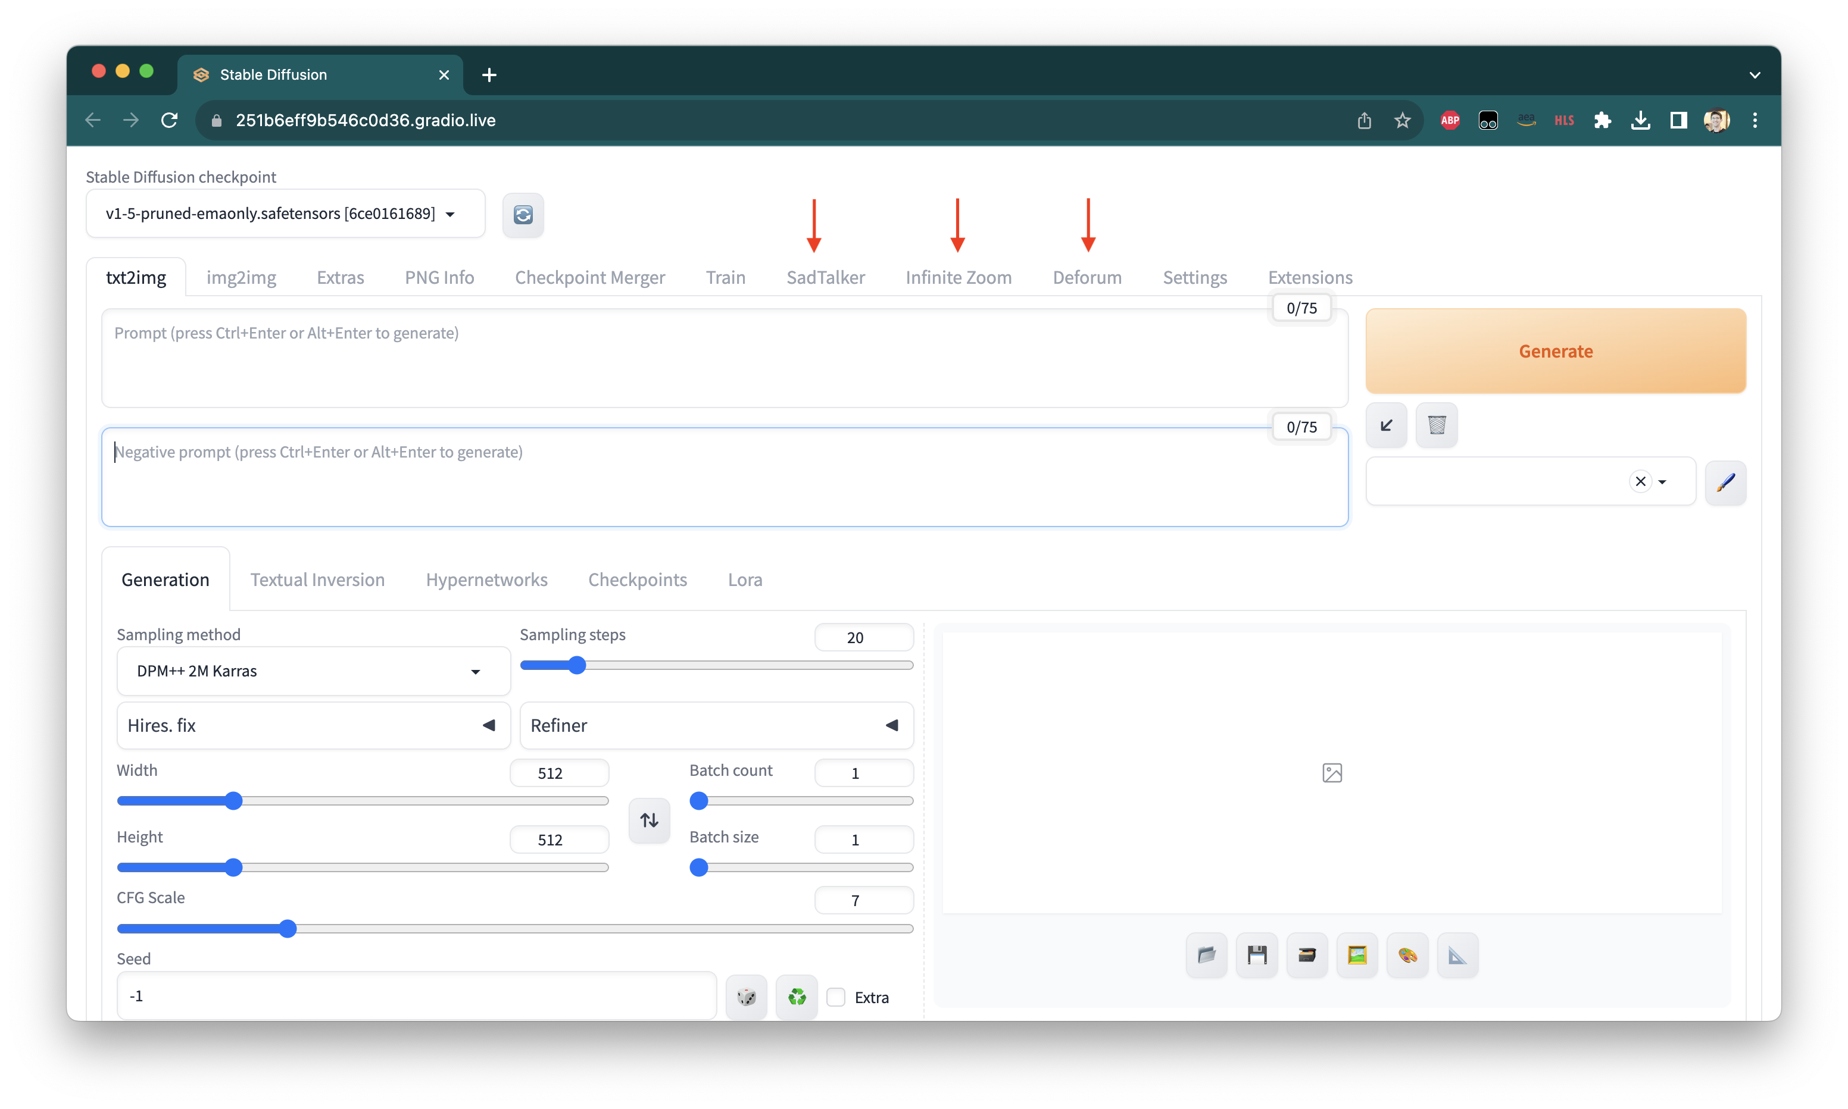Send result to img2img with the frame icon

pos(1357,954)
